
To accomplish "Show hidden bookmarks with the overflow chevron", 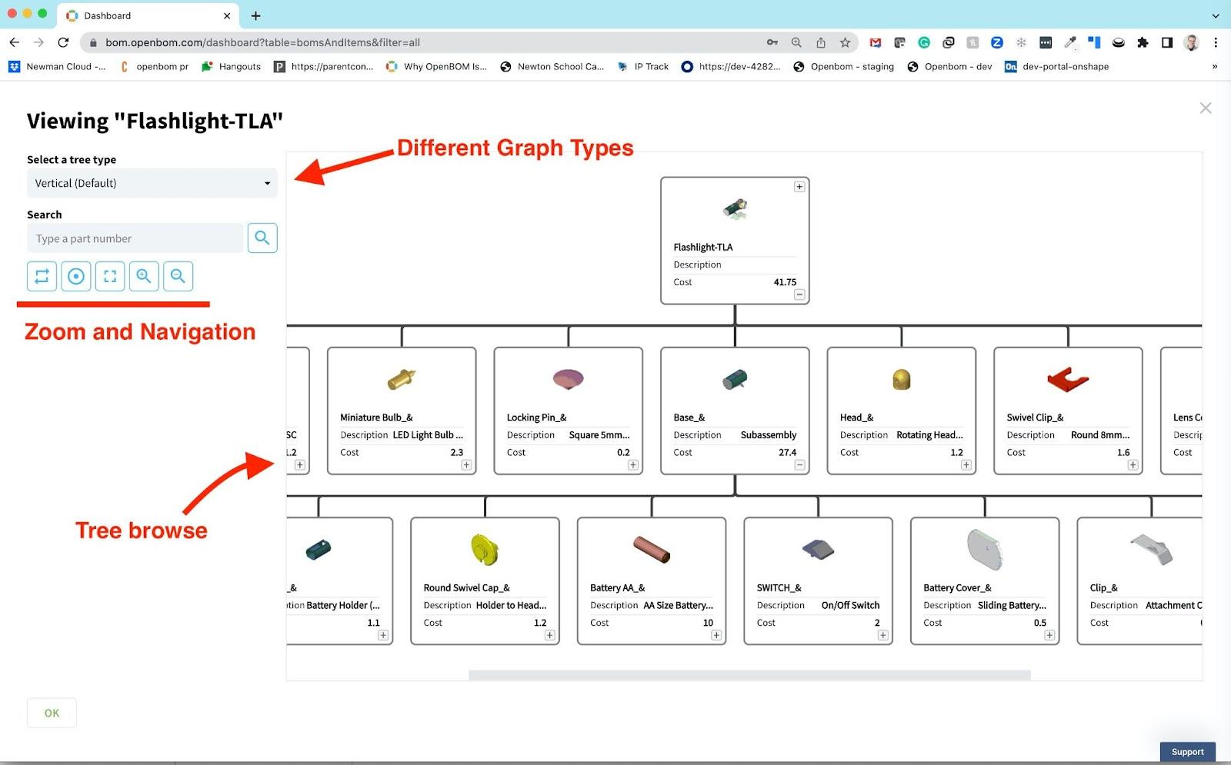I will pyautogui.click(x=1215, y=67).
